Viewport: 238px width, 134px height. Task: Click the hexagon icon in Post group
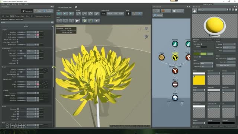pyautogui.click(x=85, y=21)
